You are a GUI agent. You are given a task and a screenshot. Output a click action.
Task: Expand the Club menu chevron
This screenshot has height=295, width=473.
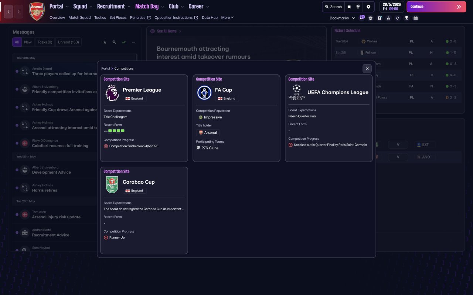point(183,7)
